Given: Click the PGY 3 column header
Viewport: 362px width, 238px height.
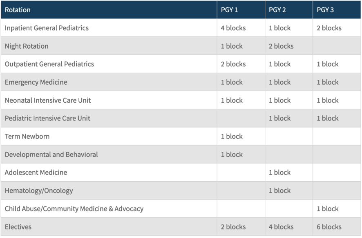Looking at the screenshot, I should point(325,10).
